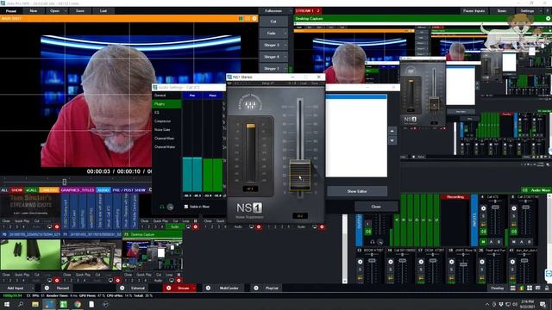The width and height of the screenshot is (552, 310).
Task: Expand the Open dropdown arrow
Action: point(66,11)
